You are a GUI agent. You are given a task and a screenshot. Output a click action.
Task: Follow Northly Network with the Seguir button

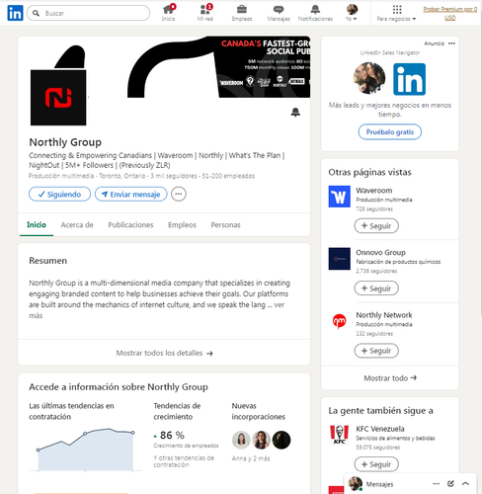point(376,351)
